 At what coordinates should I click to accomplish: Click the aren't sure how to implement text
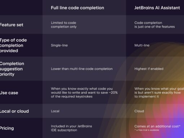coord(159,92)
